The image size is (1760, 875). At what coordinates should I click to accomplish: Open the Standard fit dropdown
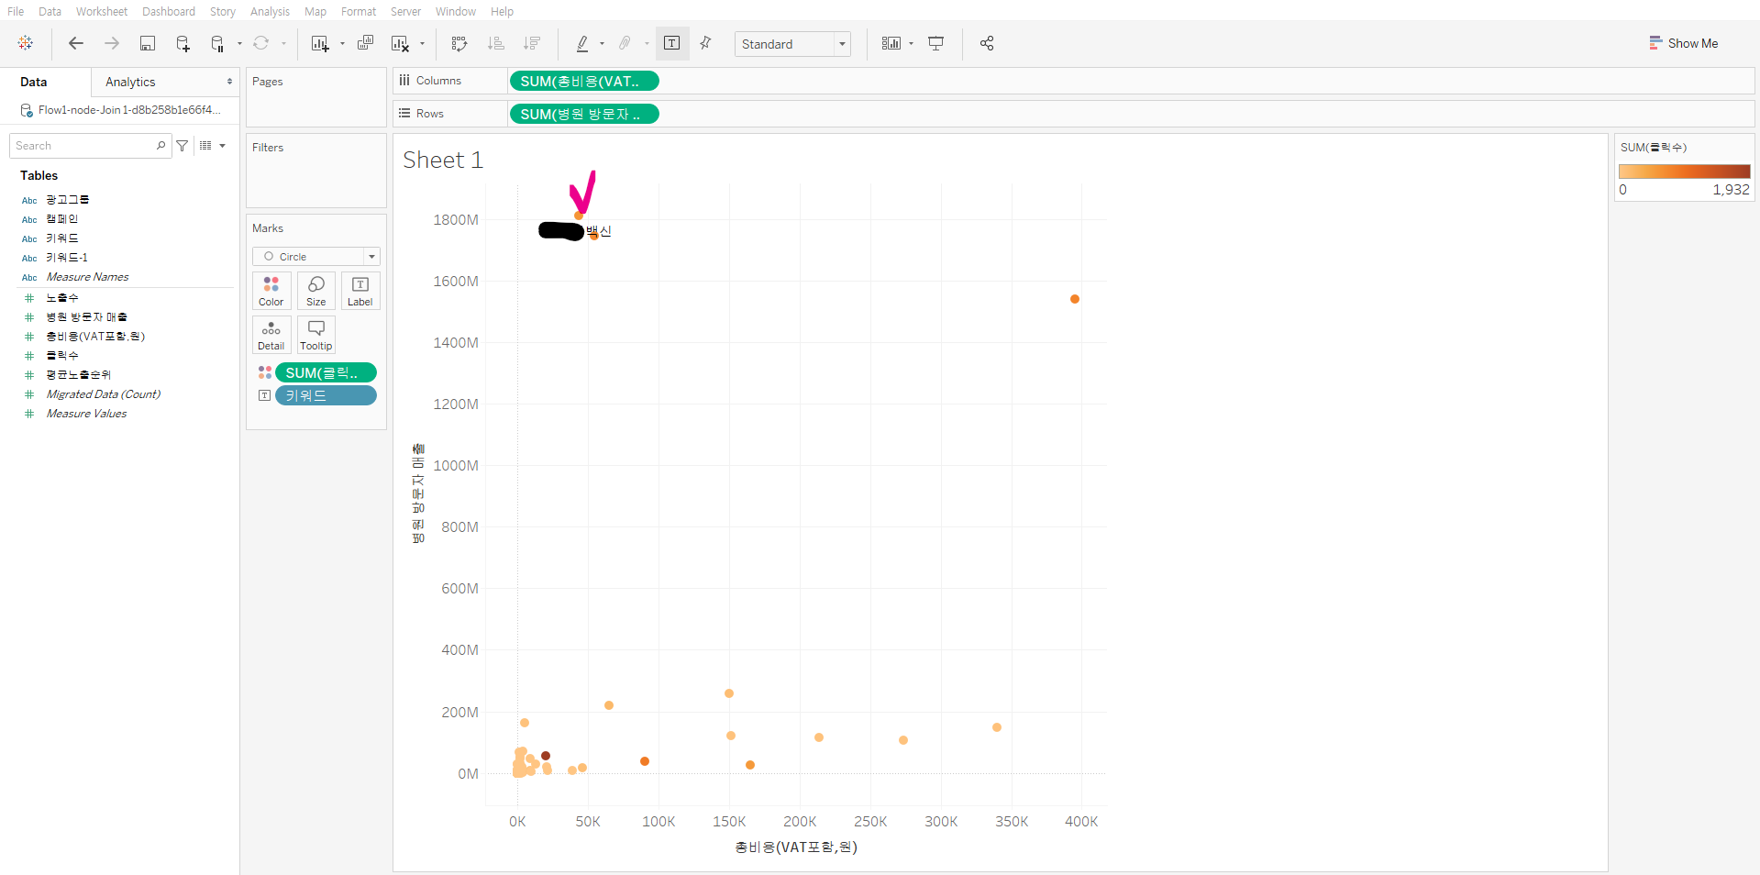pos(792,44)
